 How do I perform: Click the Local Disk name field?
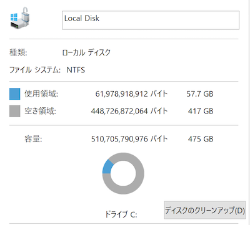tap(151, 20)
